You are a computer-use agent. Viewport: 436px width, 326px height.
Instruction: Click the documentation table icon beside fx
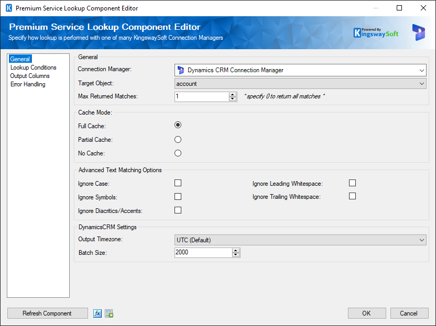[109, 313]
